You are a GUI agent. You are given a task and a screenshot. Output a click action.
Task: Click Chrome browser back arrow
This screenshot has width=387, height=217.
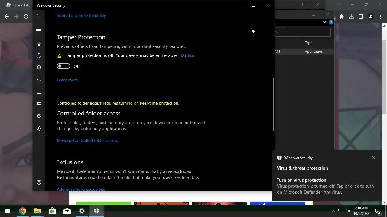(7, 17)
